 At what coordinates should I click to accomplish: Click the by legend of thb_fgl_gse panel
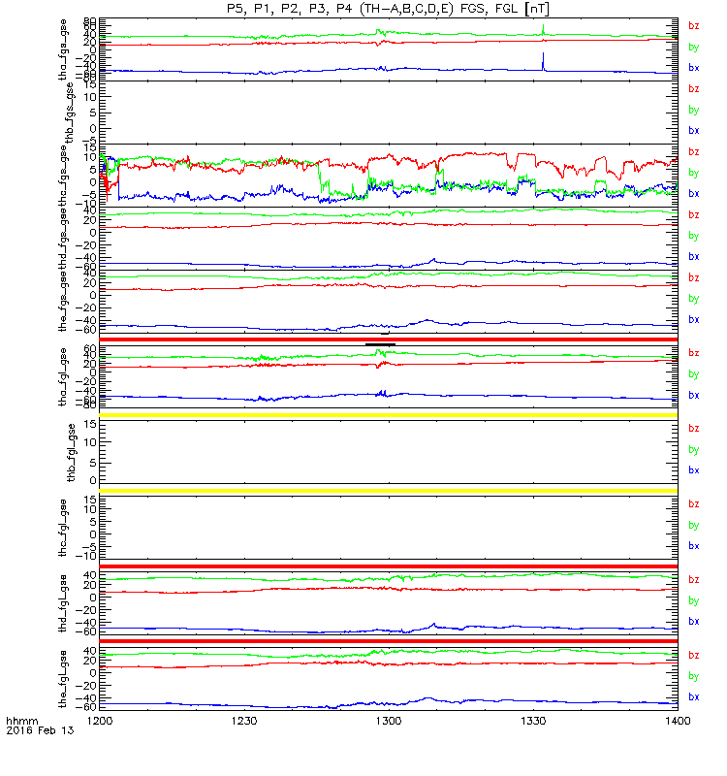click(x=694, y=449)
